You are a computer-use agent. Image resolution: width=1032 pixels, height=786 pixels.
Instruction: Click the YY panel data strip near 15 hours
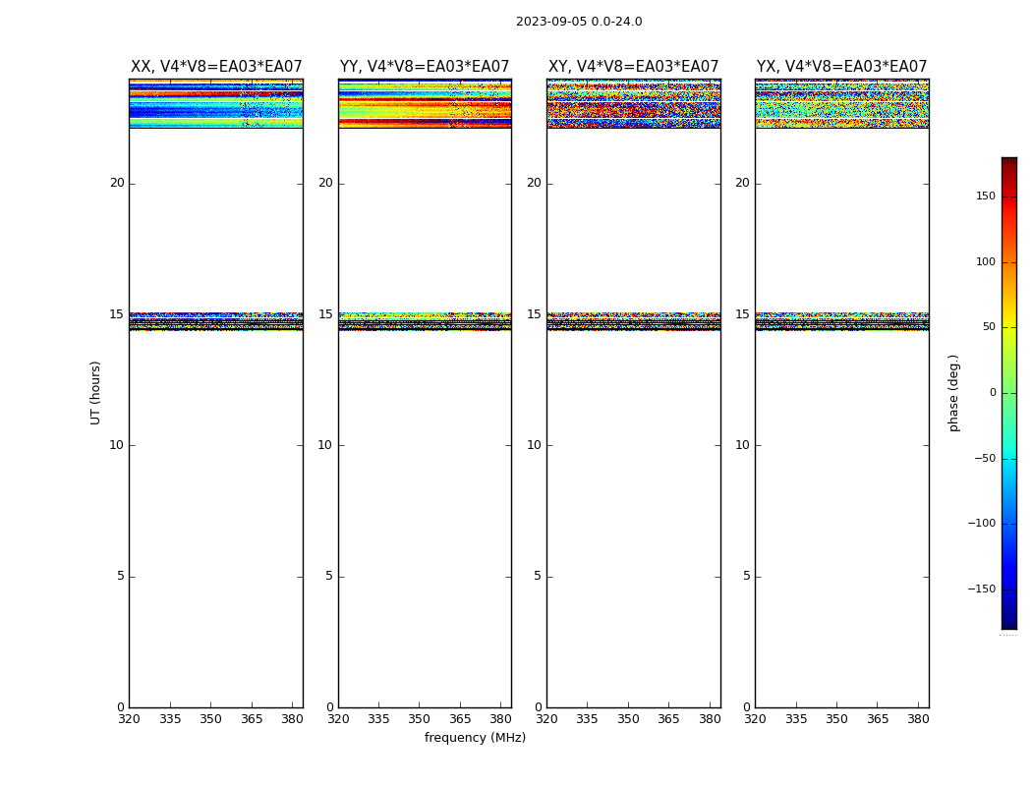click(x=425, y=321)
